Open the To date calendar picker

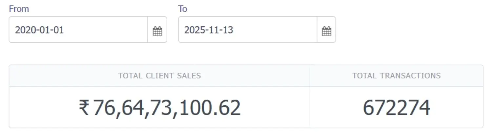[x=326, y=30]
